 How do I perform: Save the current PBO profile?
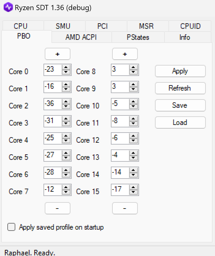pyautogui.click(x=180, y=105)
